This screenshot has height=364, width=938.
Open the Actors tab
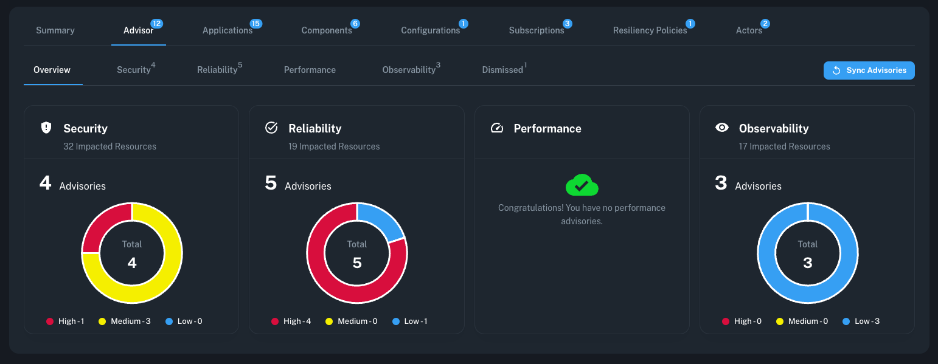pyautogui.click(x=749, y=30)
